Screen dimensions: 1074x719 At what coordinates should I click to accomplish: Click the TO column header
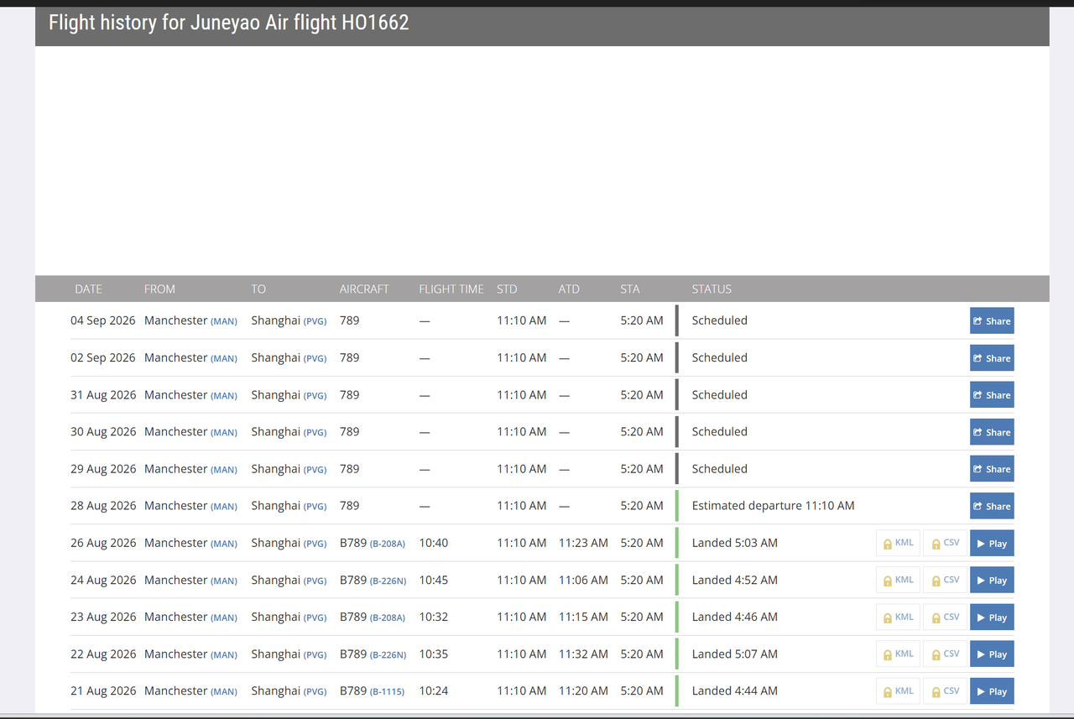click(x=258, y=289)
